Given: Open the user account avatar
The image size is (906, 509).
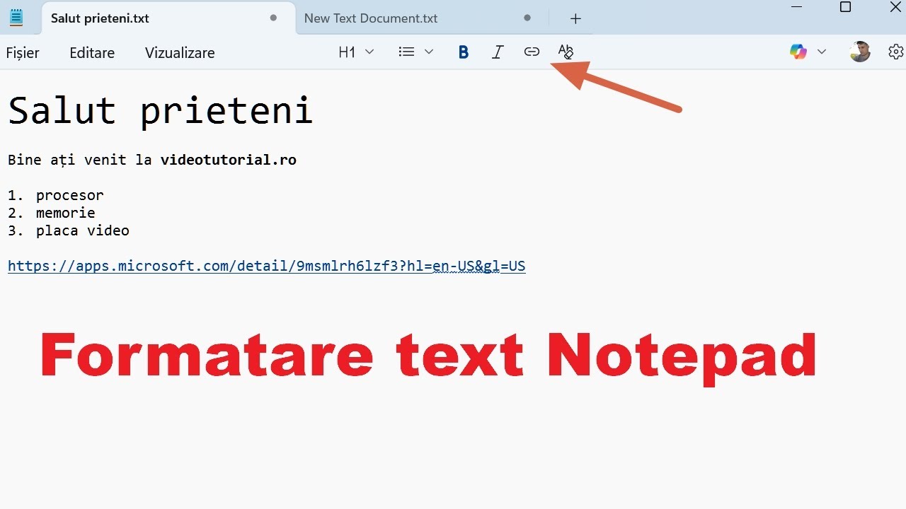Looking at the screenshot, I should click(x=860, y=52).
